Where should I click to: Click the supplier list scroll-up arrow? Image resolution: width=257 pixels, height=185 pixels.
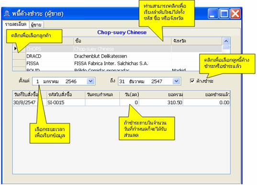pyautogui.click(x=226, y=41)
